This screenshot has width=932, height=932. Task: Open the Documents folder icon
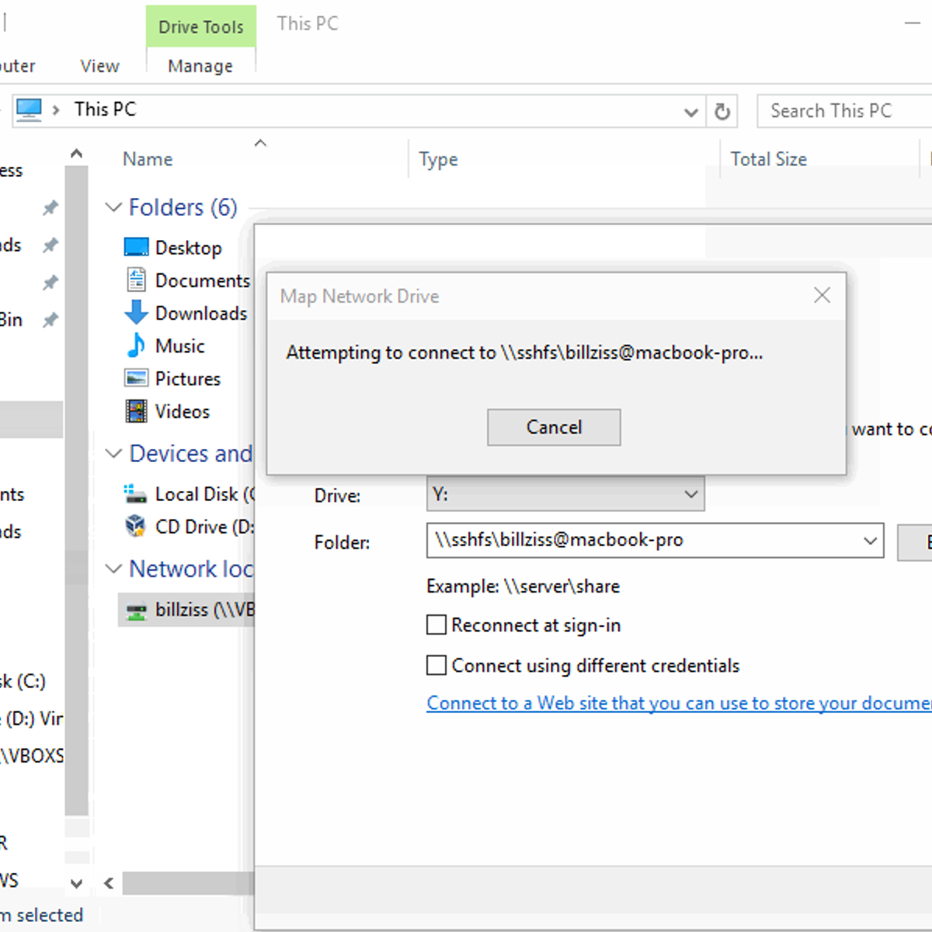pyautogui.click(x=137, y=280)
